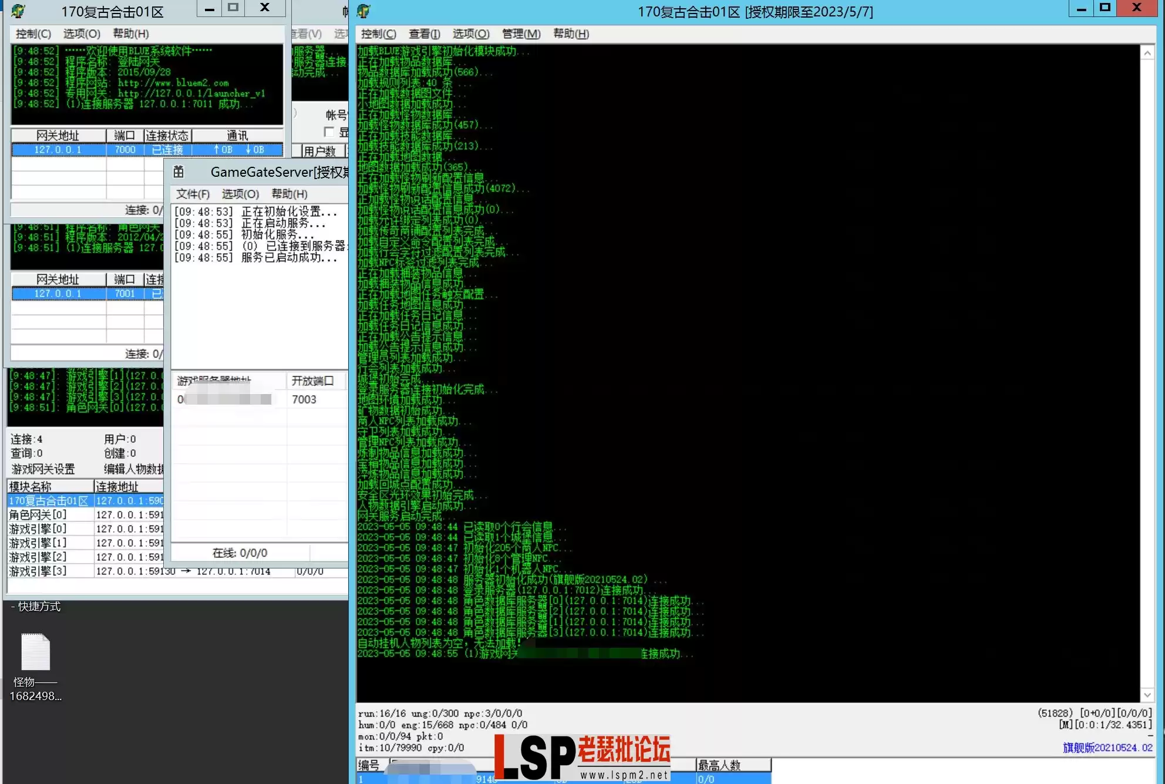Select the 7003 port cell in GameGateServer
The width and height of the screenshot is (1165, 784).
click(x=304, y=399)
